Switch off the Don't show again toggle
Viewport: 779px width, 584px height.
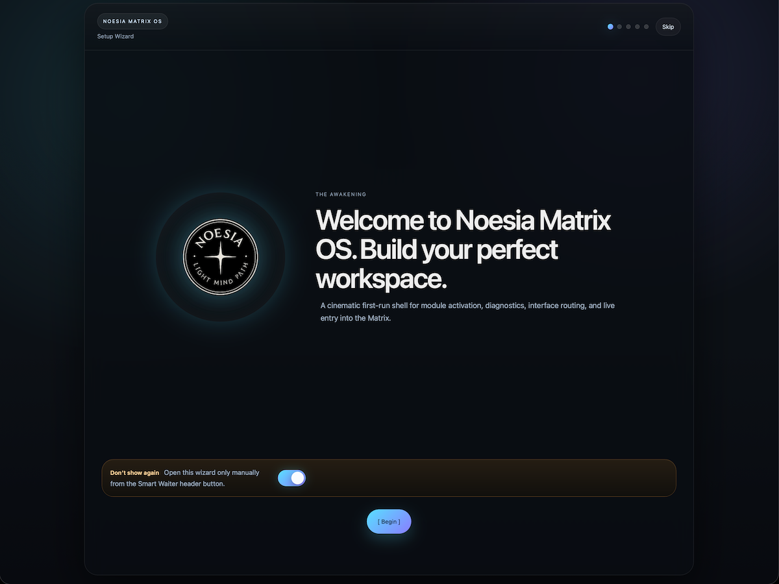[291, 478]
